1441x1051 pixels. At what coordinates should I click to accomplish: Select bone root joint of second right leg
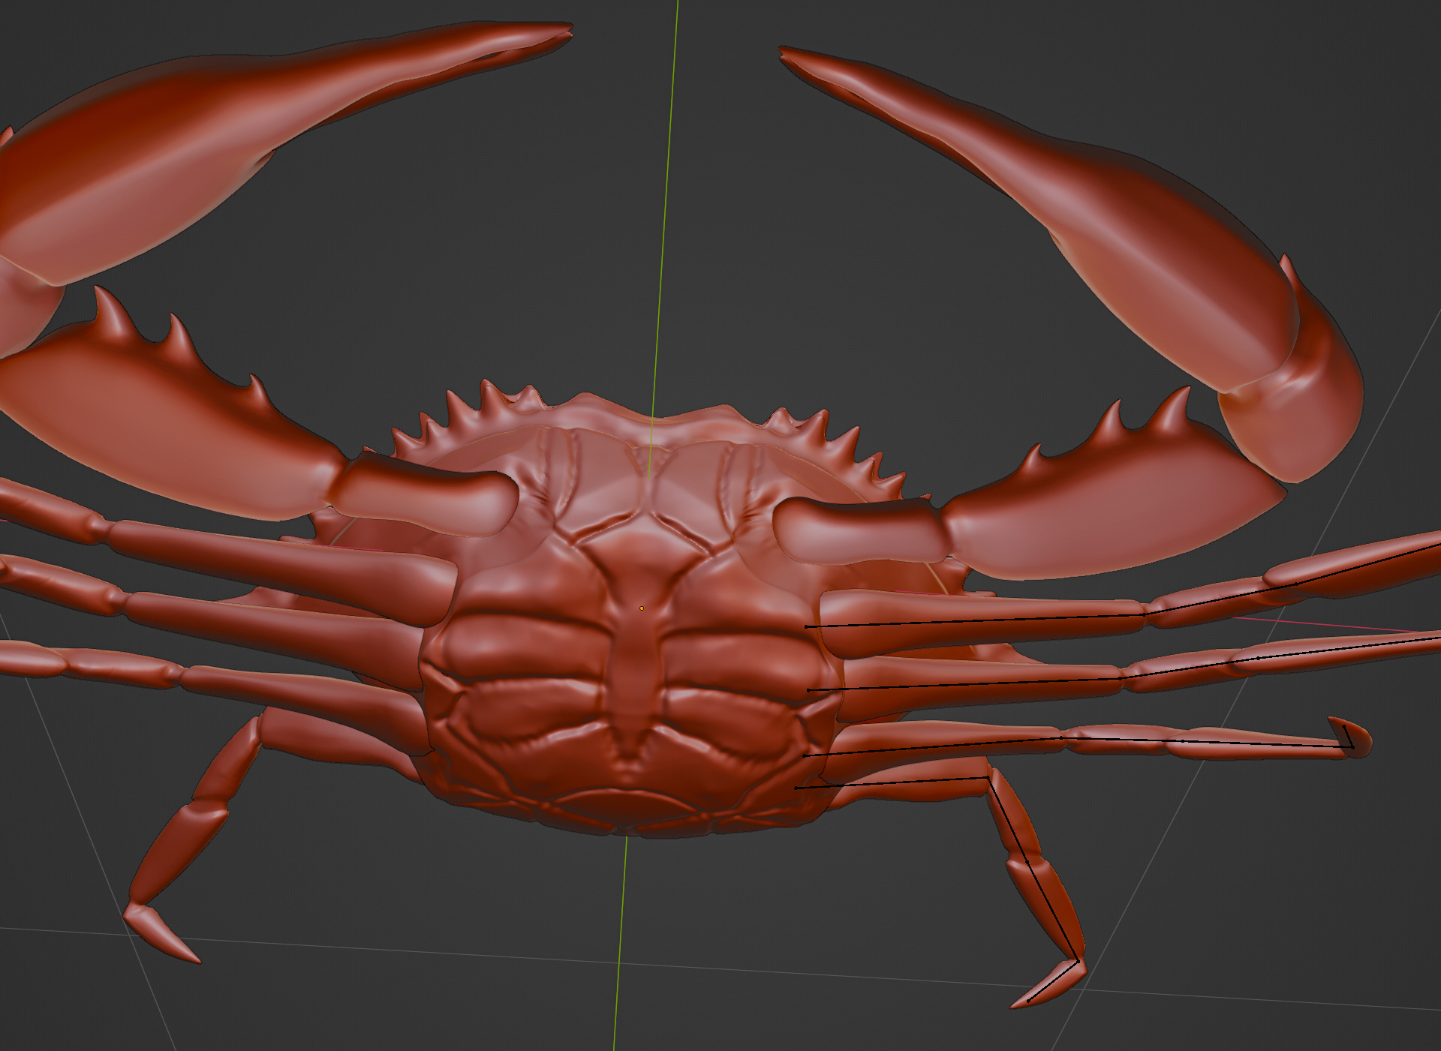tap(808, 690)
